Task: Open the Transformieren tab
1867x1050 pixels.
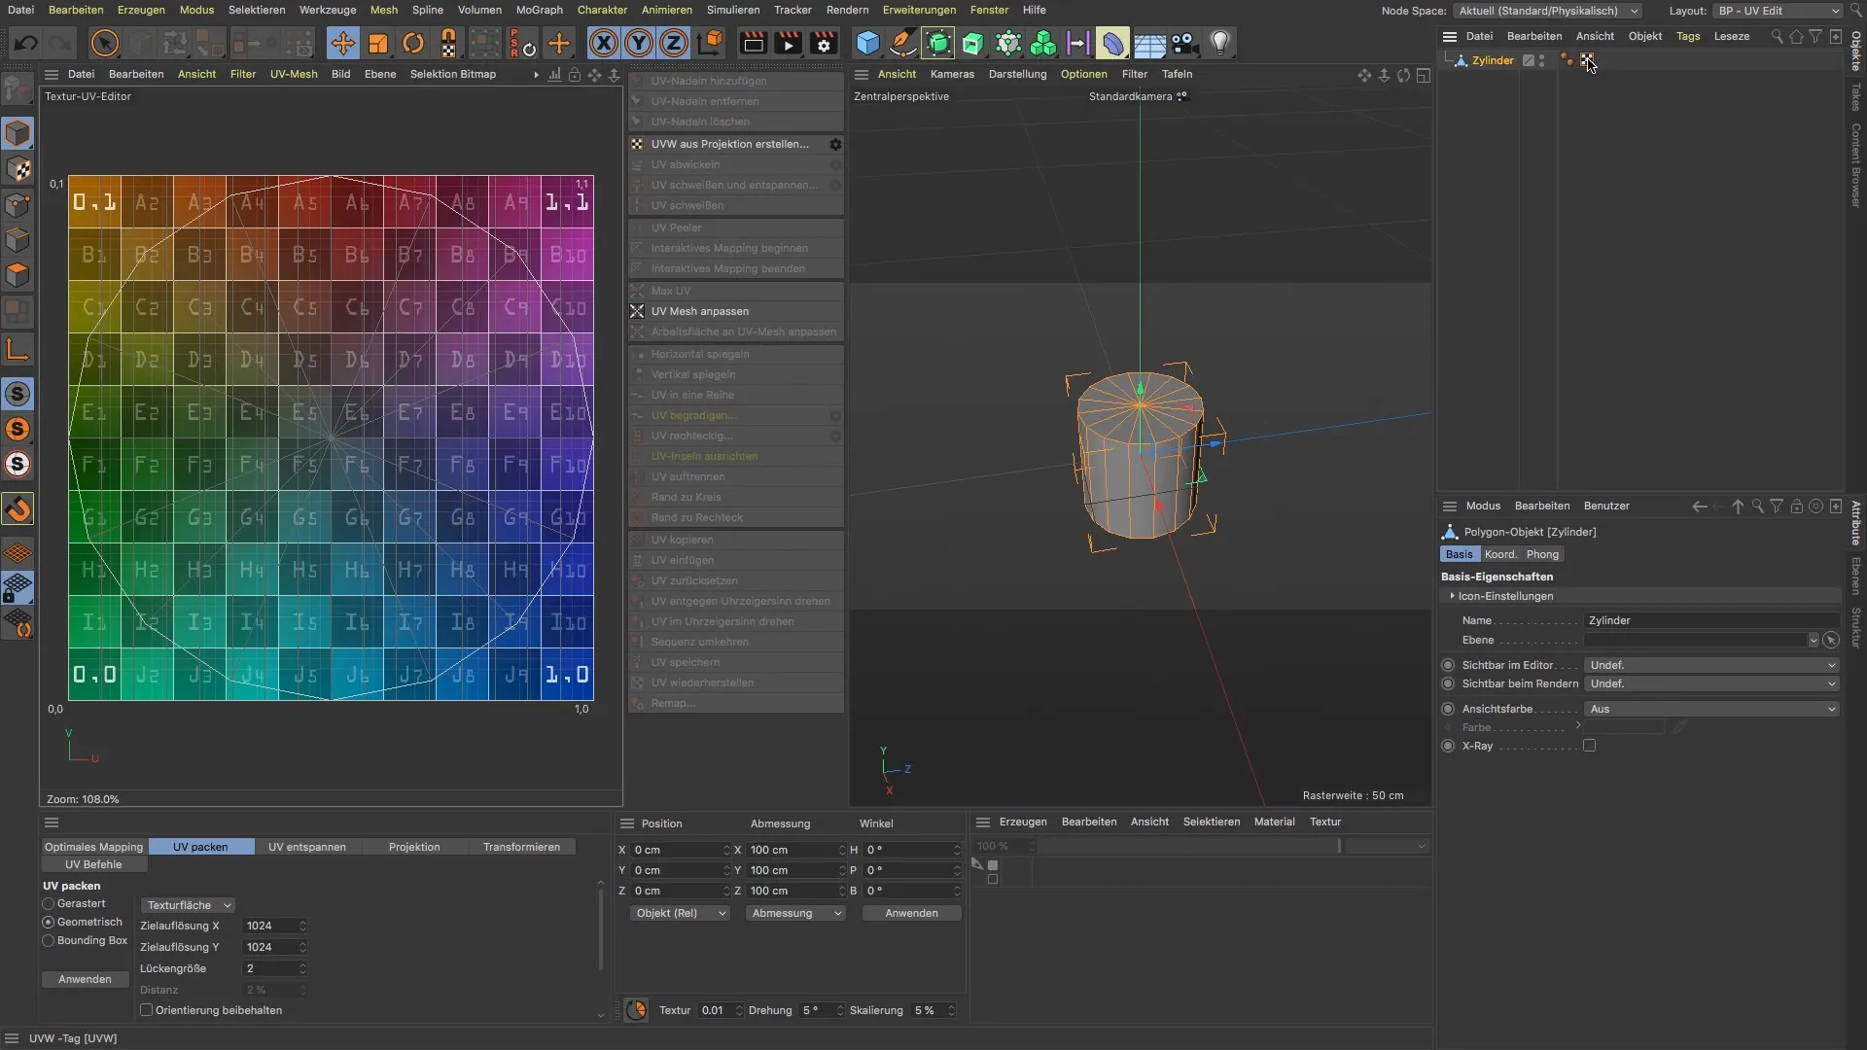Action: (x=521, y=847)
